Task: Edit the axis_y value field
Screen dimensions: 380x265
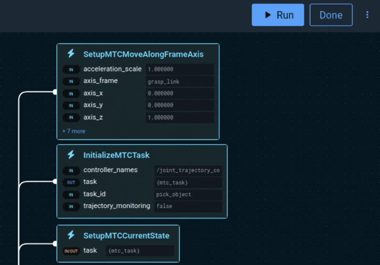Action: pyautogui.click(x=180, y=105)
